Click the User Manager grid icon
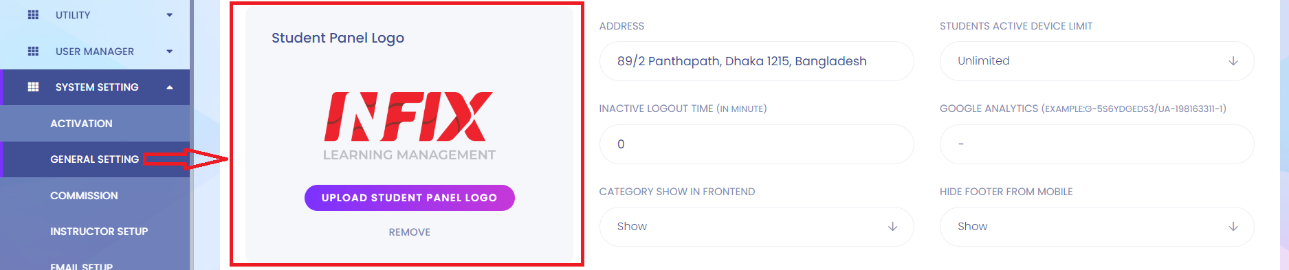1289x270 pixels. click(x=33, y=51)
